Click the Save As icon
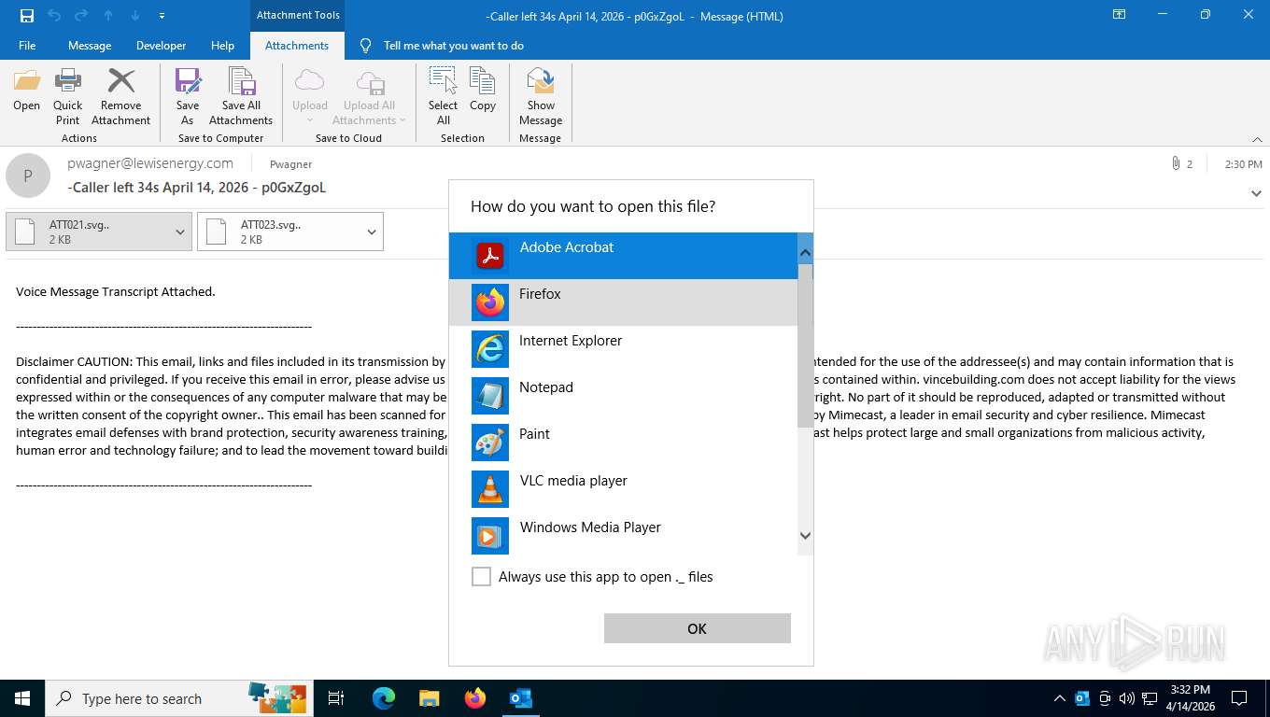1270x717 pixels. (188, 96)
